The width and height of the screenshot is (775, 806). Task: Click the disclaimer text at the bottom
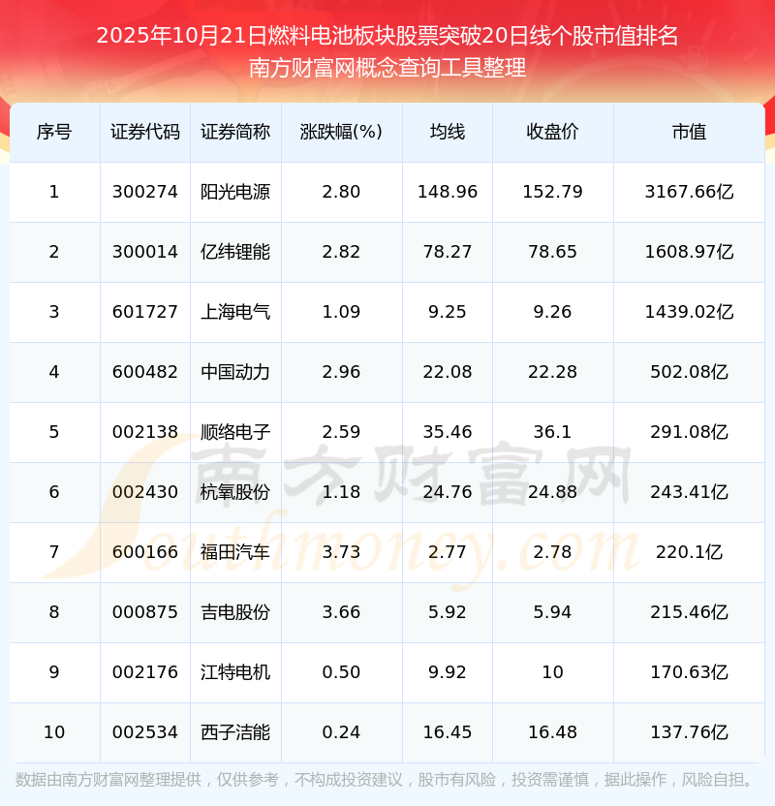[385, 780]
